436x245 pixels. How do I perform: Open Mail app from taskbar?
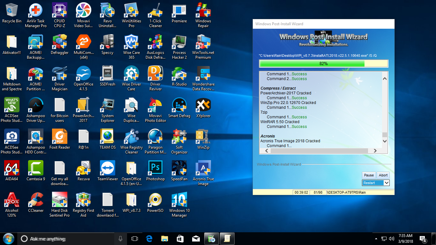[196, 239]
